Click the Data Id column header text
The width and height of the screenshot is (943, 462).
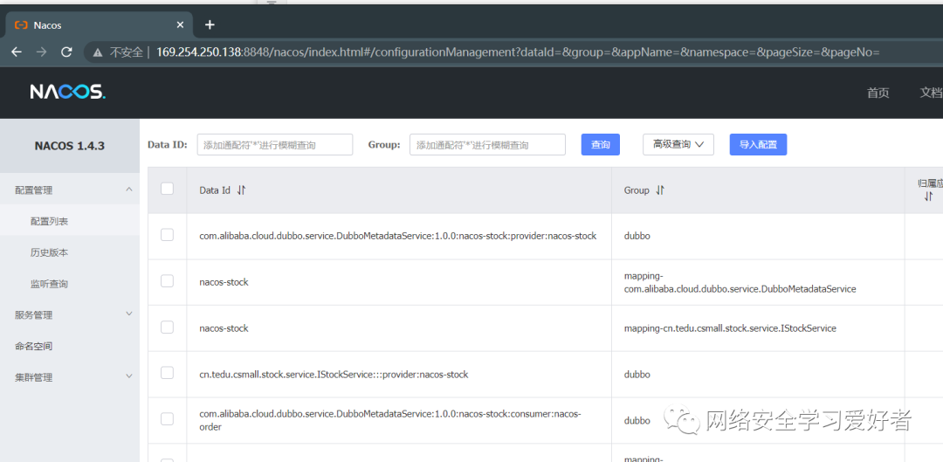click(215, 190)
